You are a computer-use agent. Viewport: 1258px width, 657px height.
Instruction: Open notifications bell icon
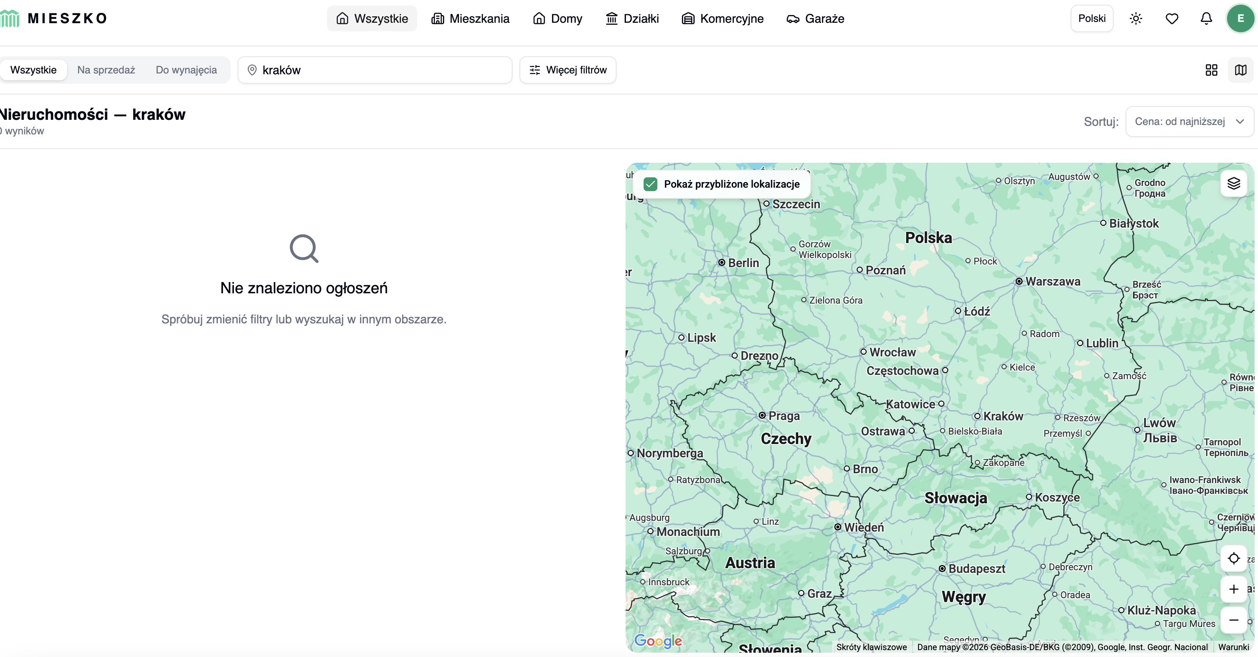click(x=1206, y=18)
